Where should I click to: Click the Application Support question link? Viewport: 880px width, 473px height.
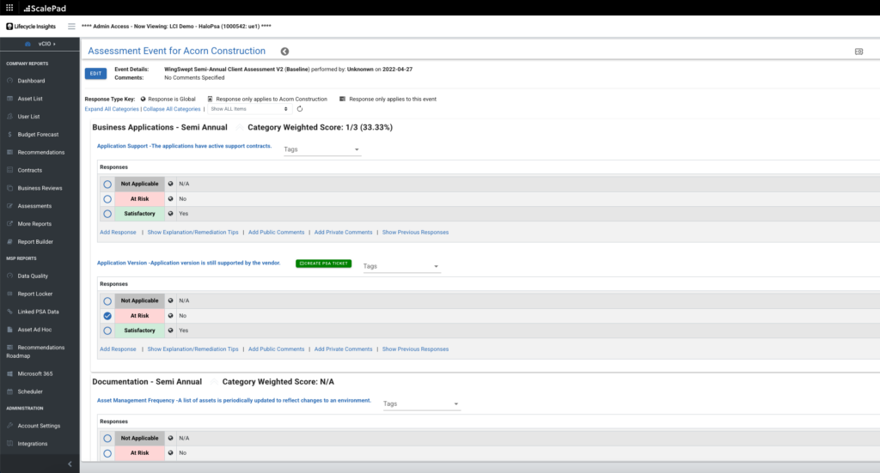184,146
